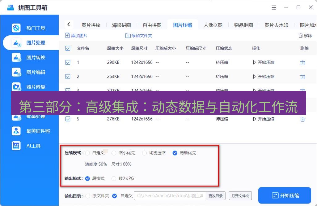Switch to 图片压缩 tab
Image resolution: width=317 pixels, height=206 pixels.
click(x=183, y=25)
